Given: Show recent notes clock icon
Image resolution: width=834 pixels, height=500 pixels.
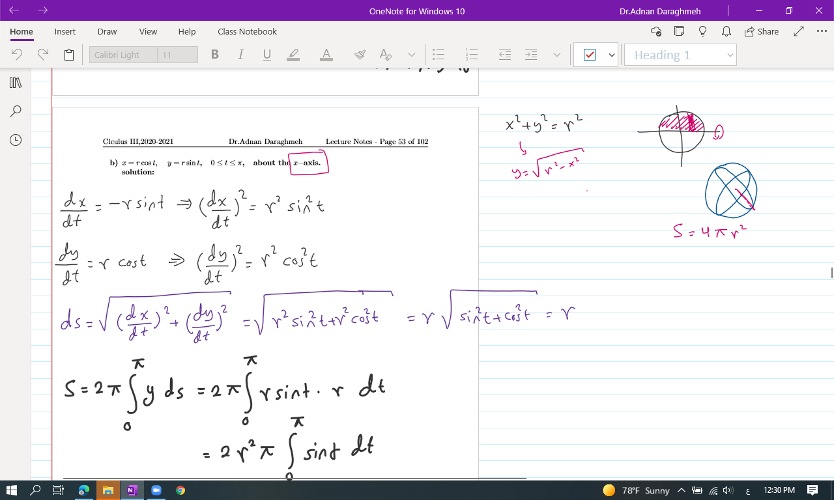Looking at the screenshot, I should tap(16, 139).
